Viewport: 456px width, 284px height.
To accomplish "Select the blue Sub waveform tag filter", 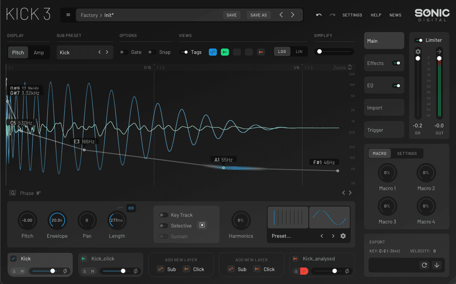I will pos(213,52).
